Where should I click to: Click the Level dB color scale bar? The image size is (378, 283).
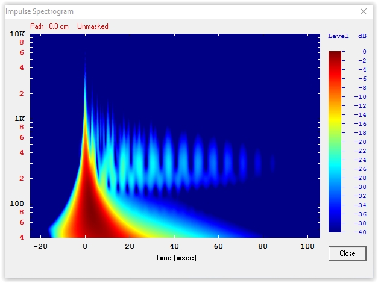[335, 141]
